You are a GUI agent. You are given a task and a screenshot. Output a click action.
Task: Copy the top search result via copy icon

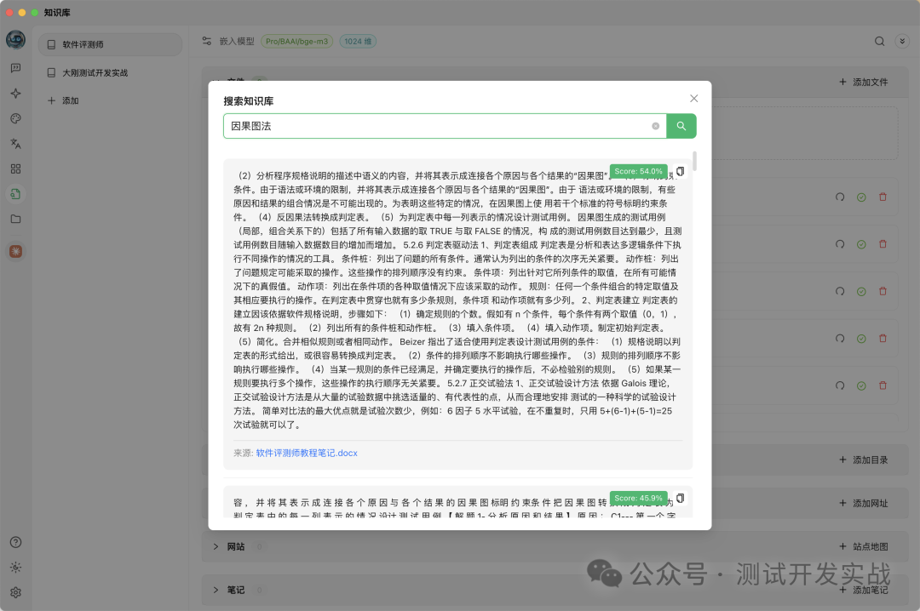point(679,171)
